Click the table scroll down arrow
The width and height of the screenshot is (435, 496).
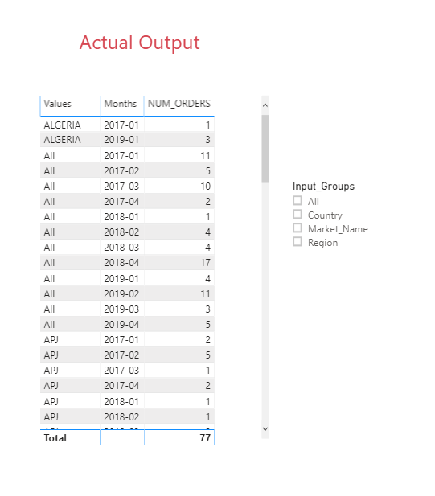(x=265, y=429)
